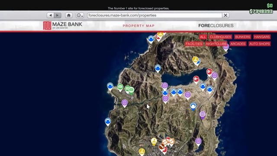Select the lone blue bunker marker northwest of the lake
The width and height of the screenshot is (277, 156).
[x=158, y=68]
